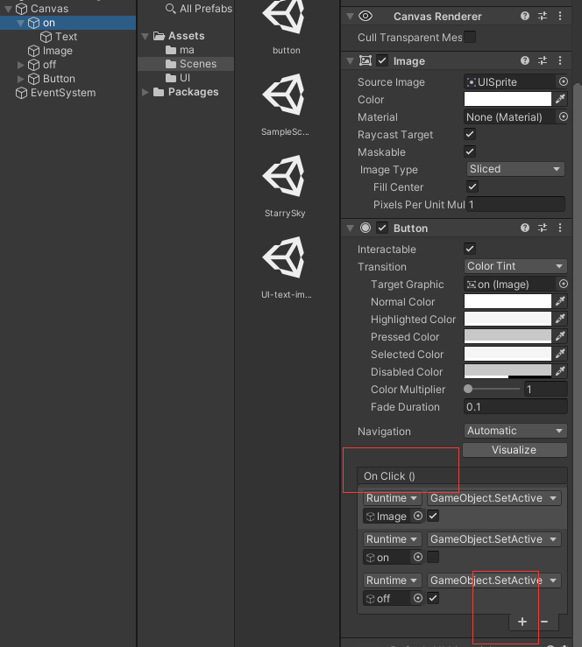
Task: Select the StarrySky scene asset
Action: click(x=285, y=186)
